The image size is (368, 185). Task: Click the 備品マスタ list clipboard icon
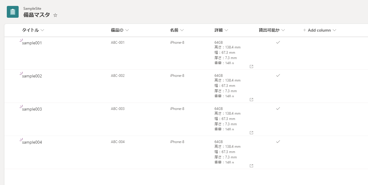point(13,12)
